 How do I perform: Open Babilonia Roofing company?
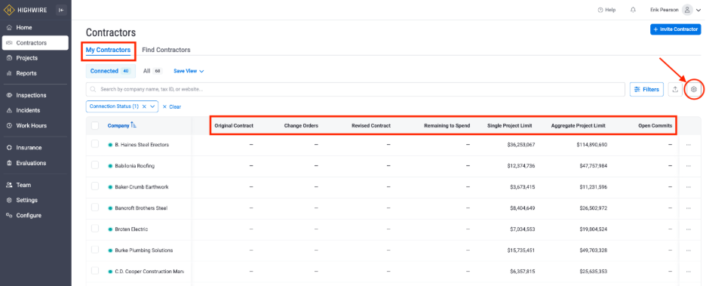tap(134, 166)
